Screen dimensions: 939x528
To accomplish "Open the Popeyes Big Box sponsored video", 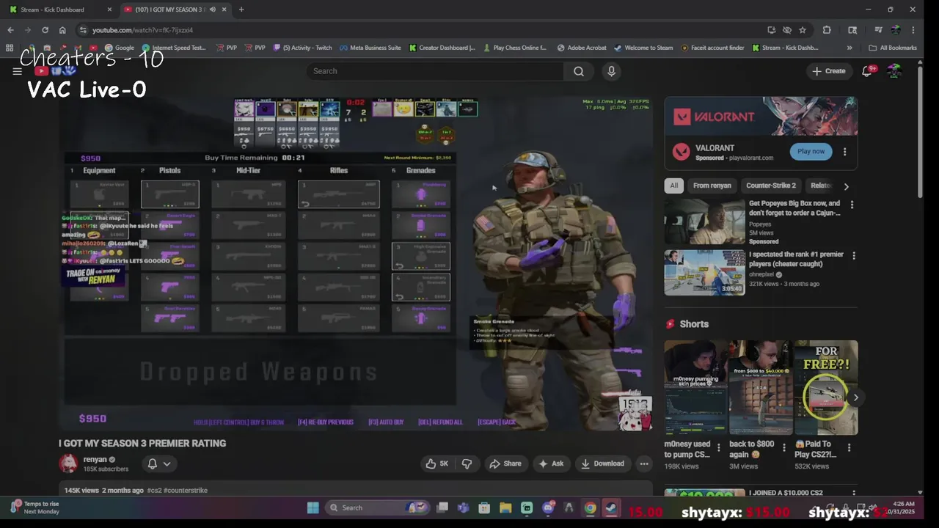I will tap(705, 221).
